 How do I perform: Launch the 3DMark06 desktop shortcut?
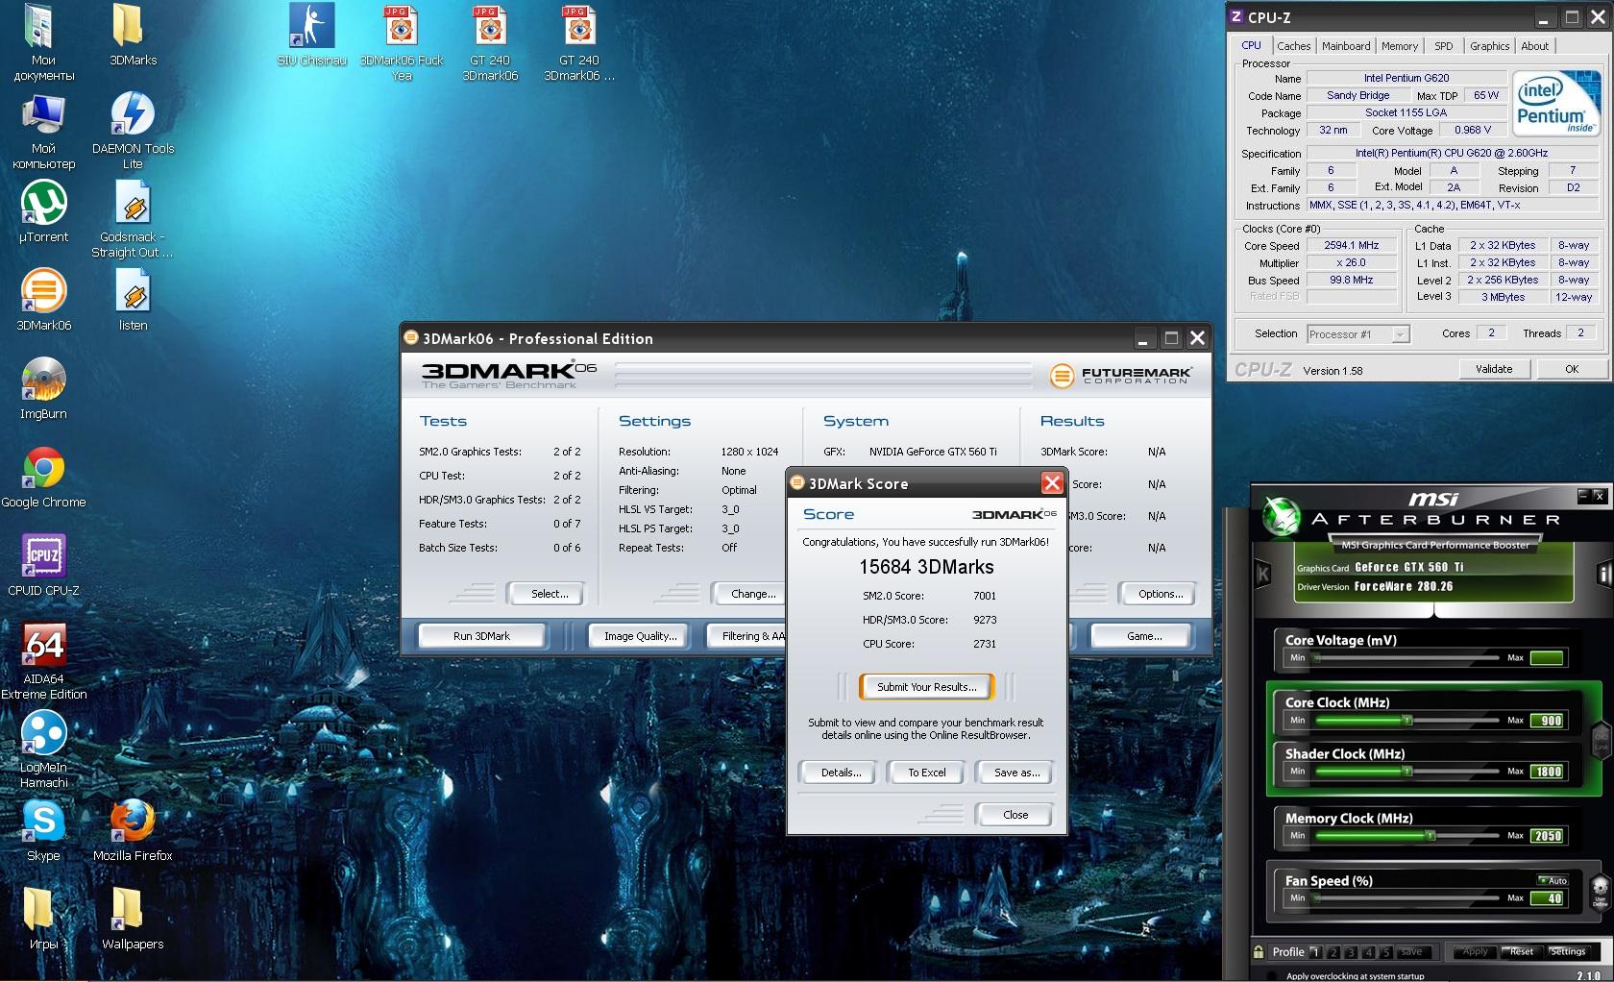coord(43,300)
